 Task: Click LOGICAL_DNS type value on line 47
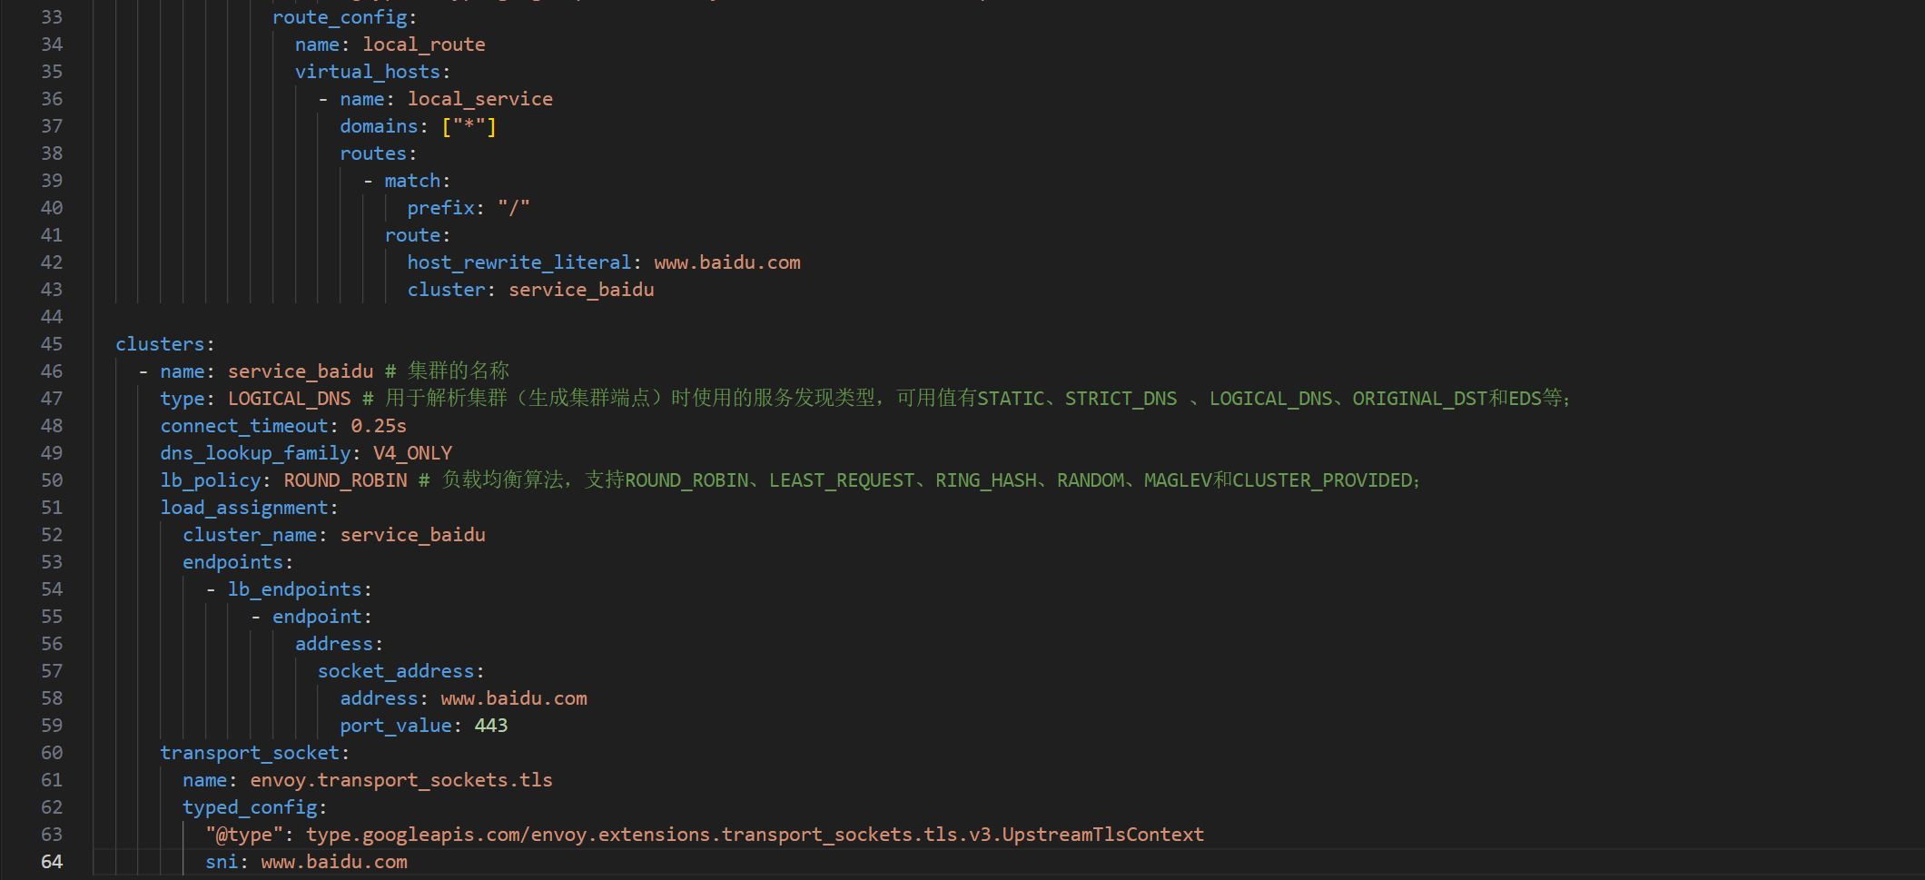pos(289,399)
